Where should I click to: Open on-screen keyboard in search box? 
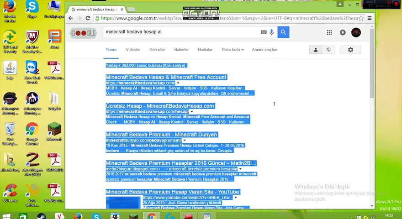tap(264, 32)
